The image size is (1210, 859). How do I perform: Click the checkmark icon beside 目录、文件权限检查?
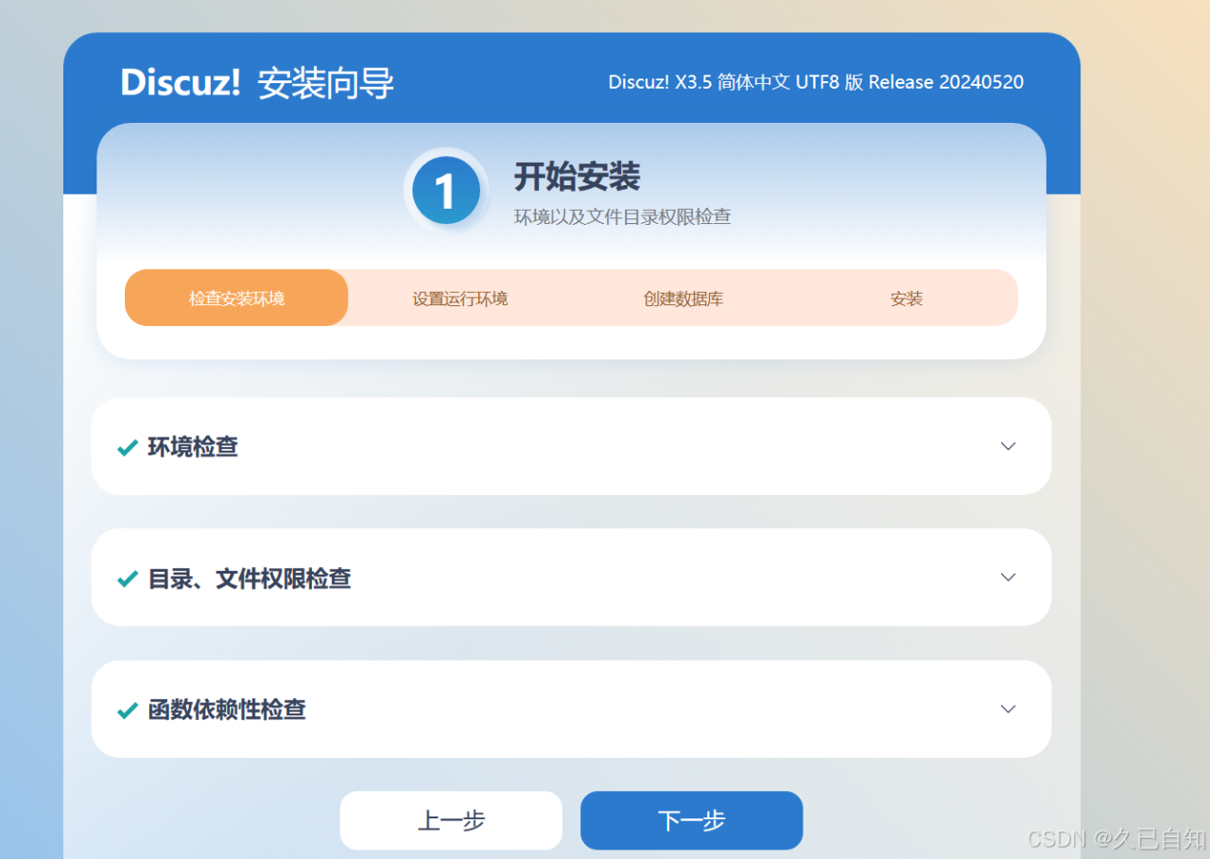pos(127,577)
